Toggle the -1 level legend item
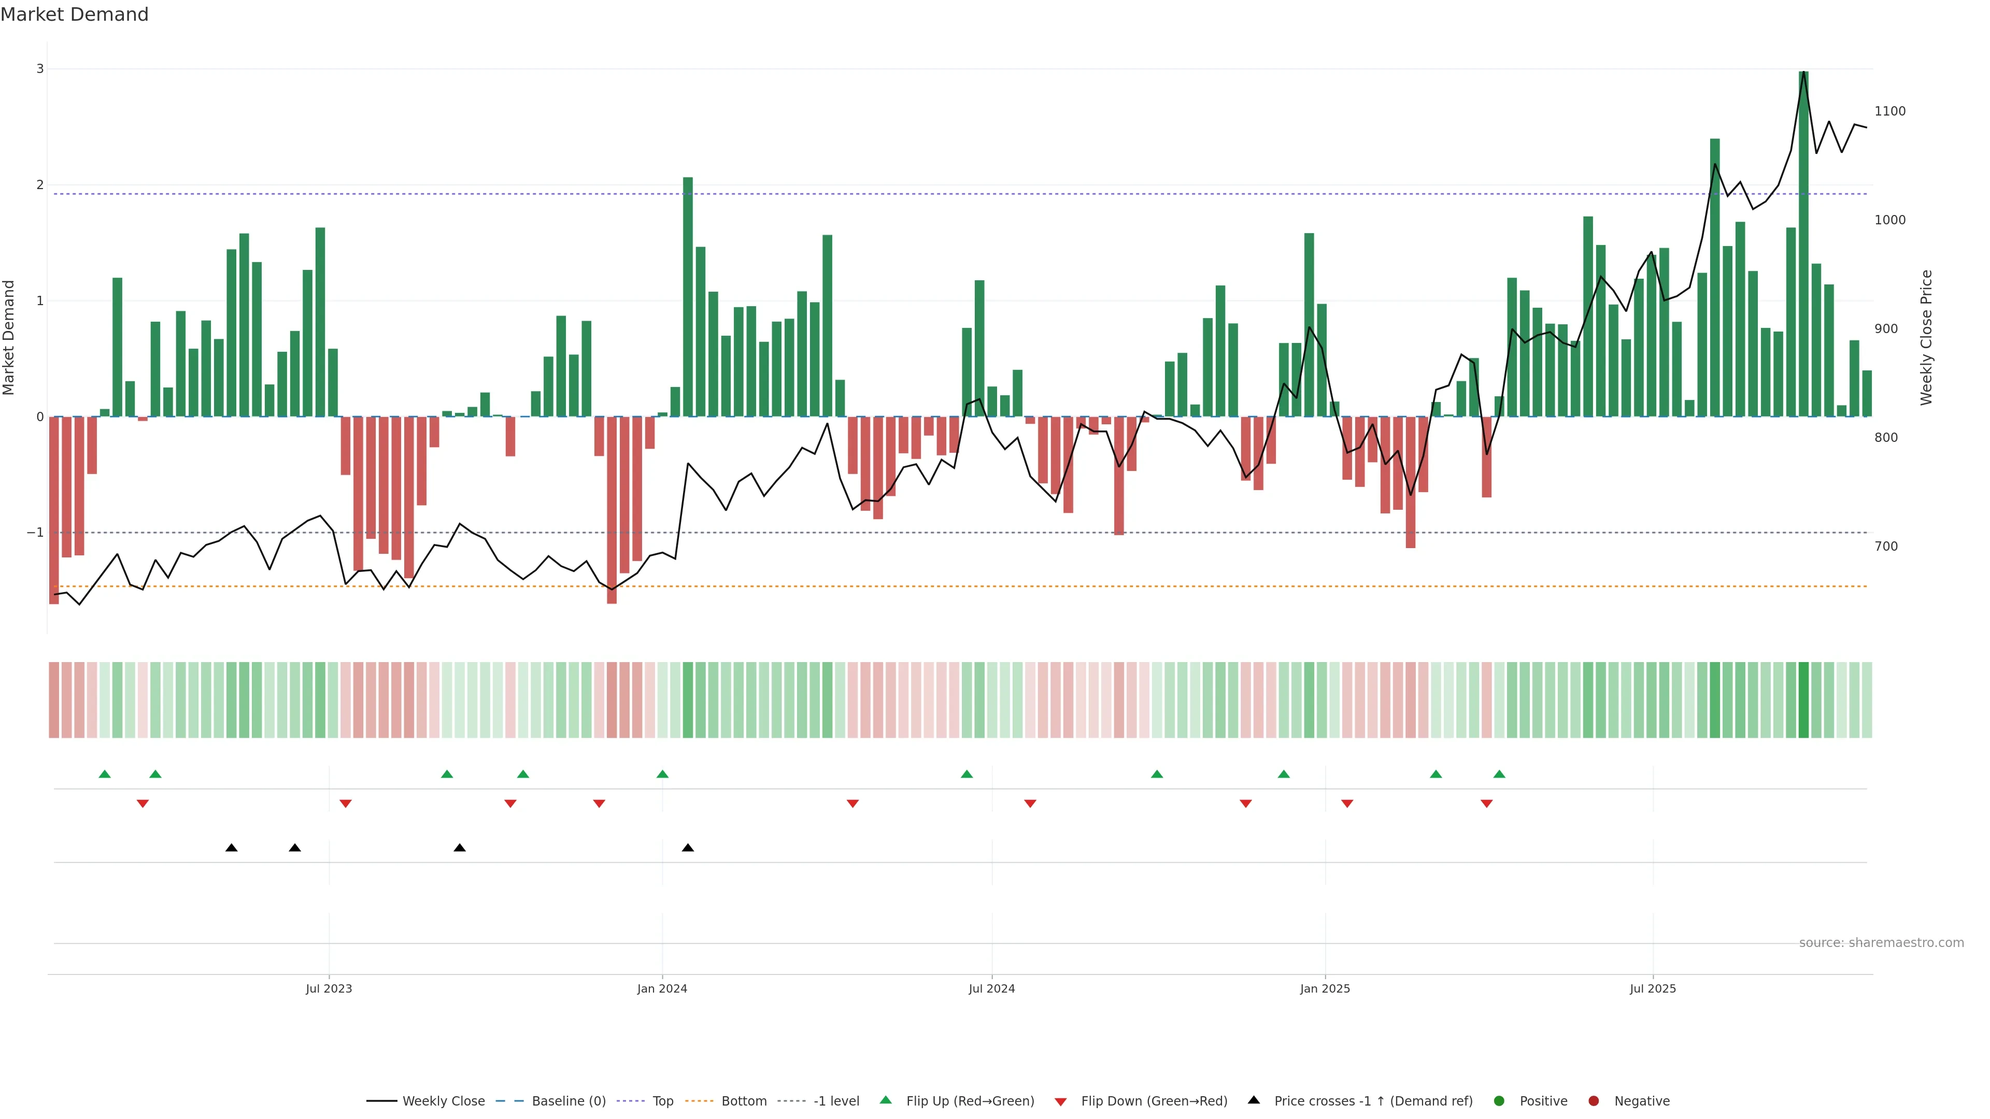The width and height of the screenshot is (1990, 1119). click(x=836, y=1100)
